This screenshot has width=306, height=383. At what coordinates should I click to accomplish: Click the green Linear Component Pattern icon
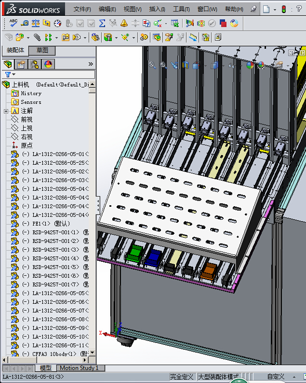tap(48, 37)
